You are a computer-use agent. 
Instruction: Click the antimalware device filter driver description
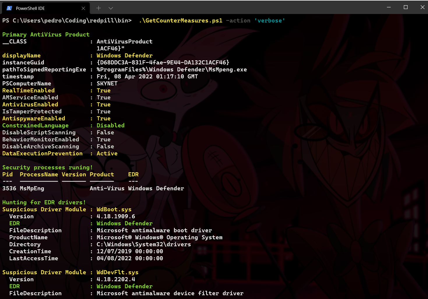tap(170, 293)
